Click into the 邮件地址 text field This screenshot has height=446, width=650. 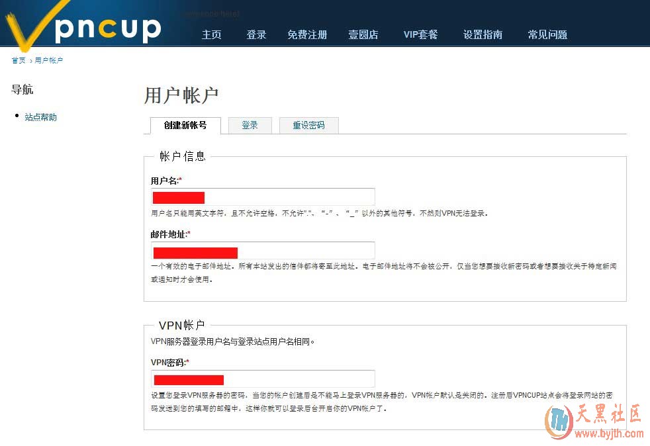tap(262, 251)
